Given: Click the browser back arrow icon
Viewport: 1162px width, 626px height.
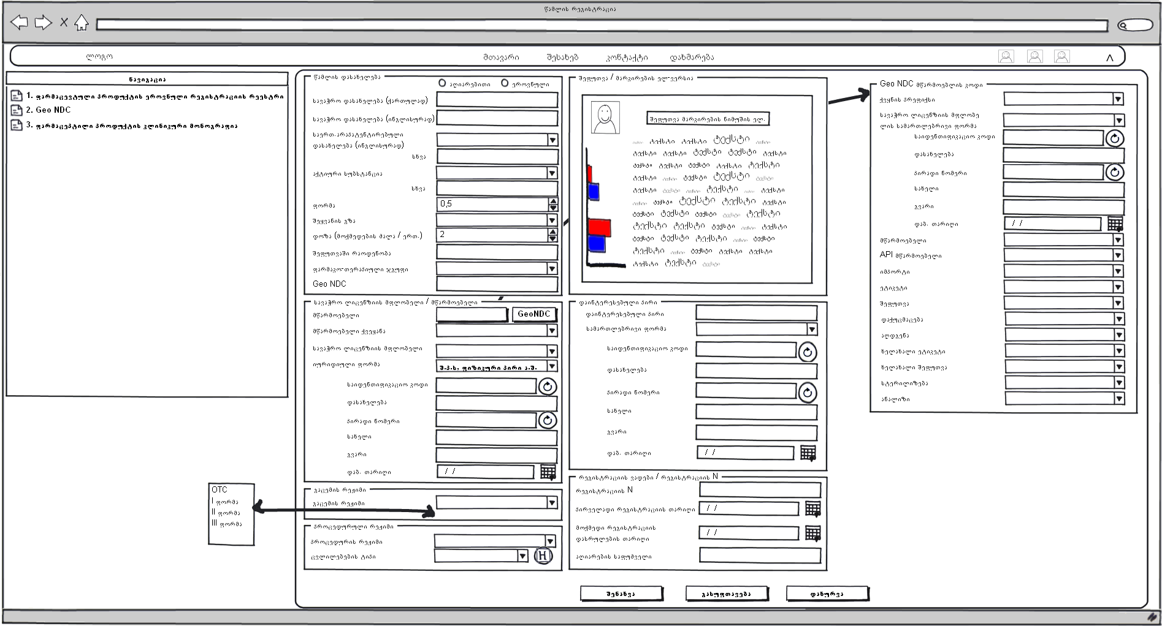Looking at the screenshot, I should click(x=20, y=23).
